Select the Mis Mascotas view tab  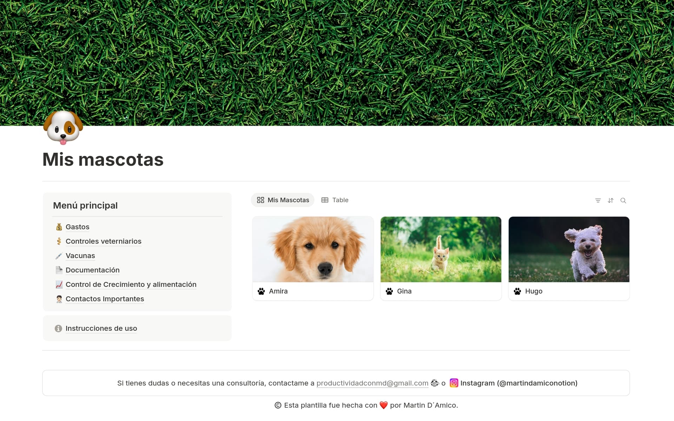pos(288,200)
